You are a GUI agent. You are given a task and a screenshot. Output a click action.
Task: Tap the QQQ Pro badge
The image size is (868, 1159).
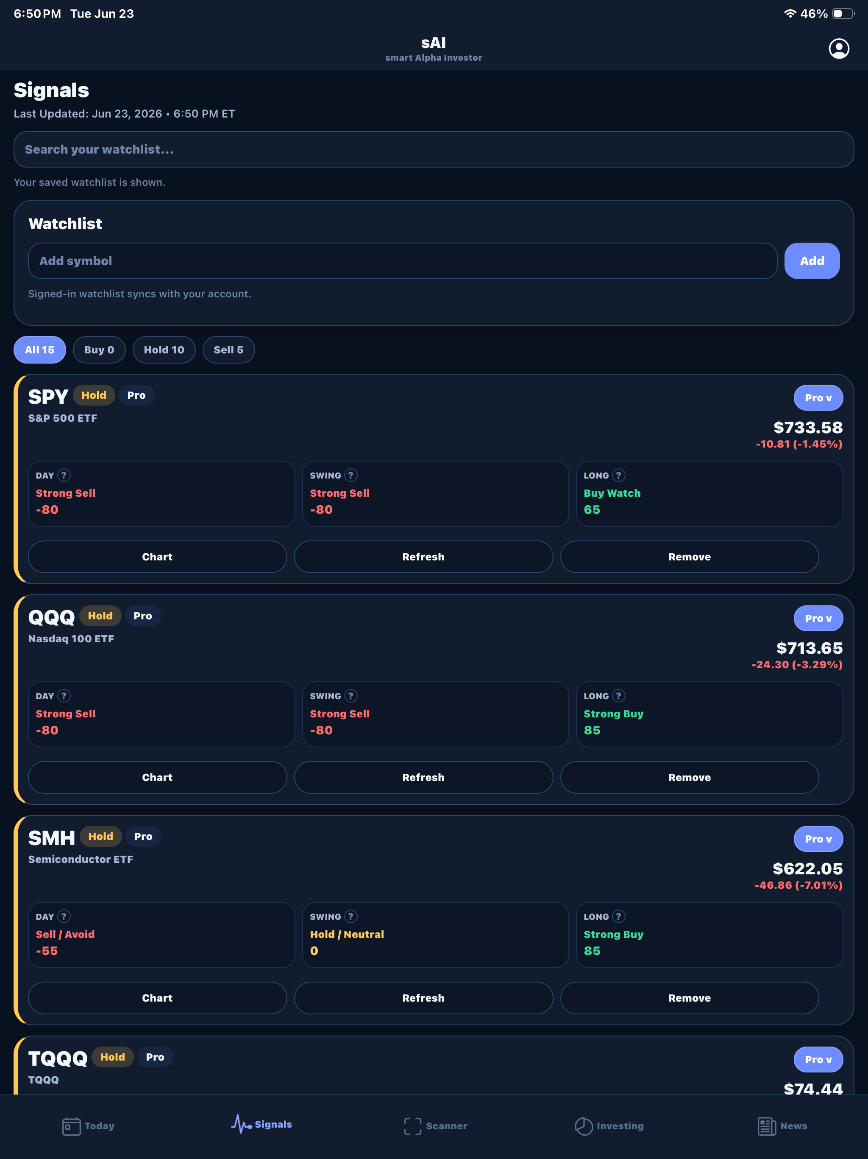(x=142, y=616)
